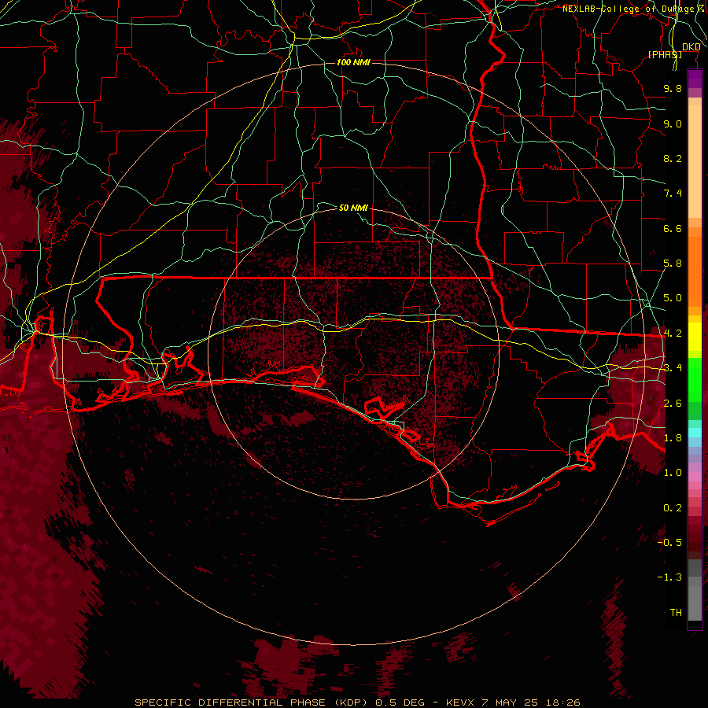
Task: Click the "TH" threshold label
Action: 676,613
